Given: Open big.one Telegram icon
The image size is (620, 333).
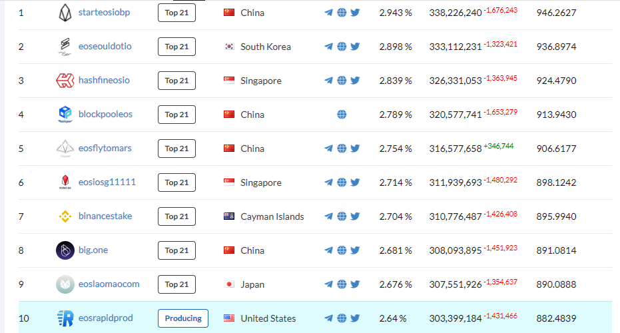Looking at the screenshot, I should [x=328, y=250].
